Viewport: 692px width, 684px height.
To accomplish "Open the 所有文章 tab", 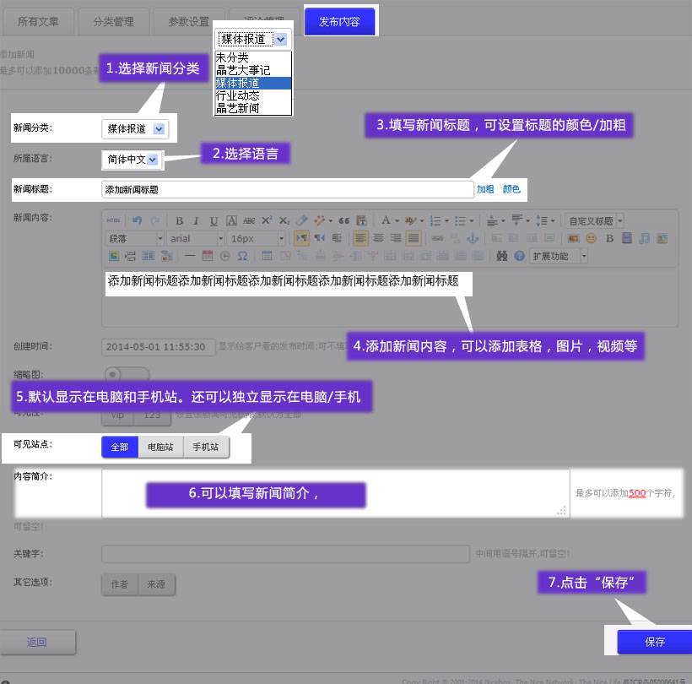I will (40, 22).
